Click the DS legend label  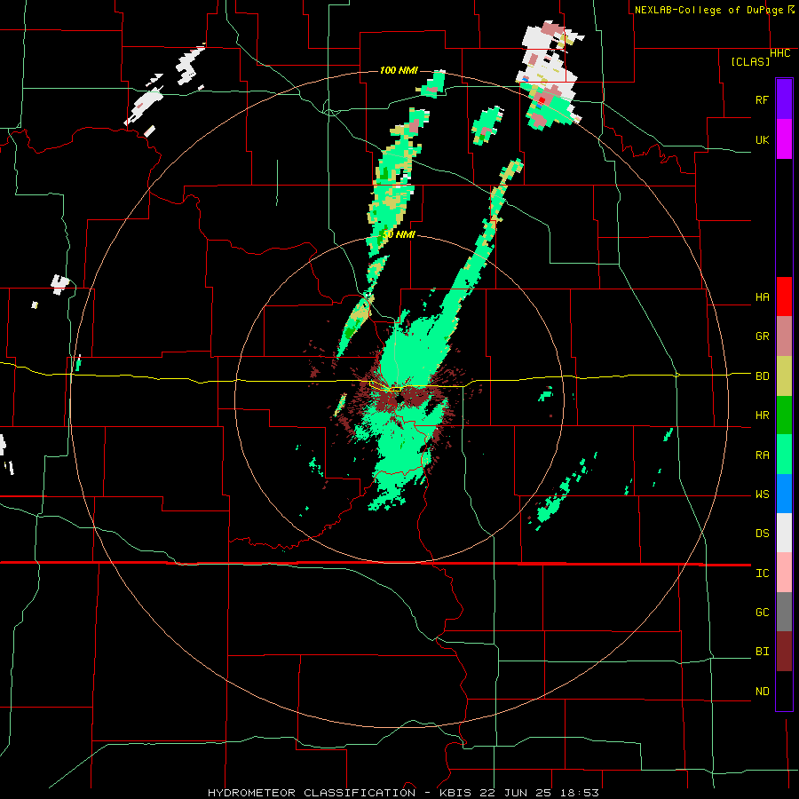click(763, 534)
